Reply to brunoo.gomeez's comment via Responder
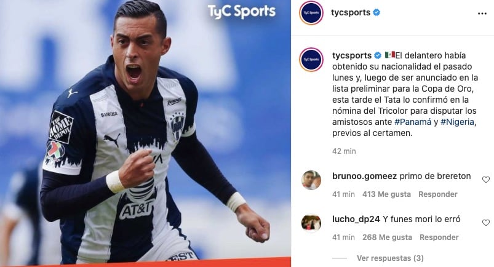Viewport: 494px width, 267px height. [x=437, y=194]
